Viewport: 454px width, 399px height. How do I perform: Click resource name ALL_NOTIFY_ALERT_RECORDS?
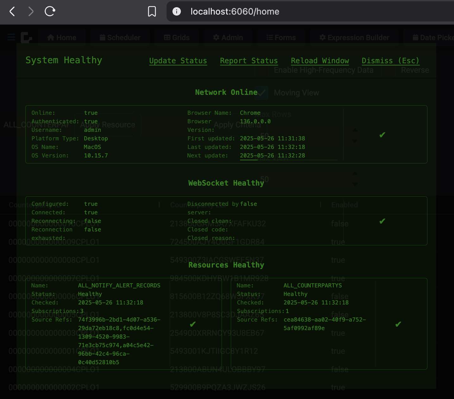tap(119, 285)
